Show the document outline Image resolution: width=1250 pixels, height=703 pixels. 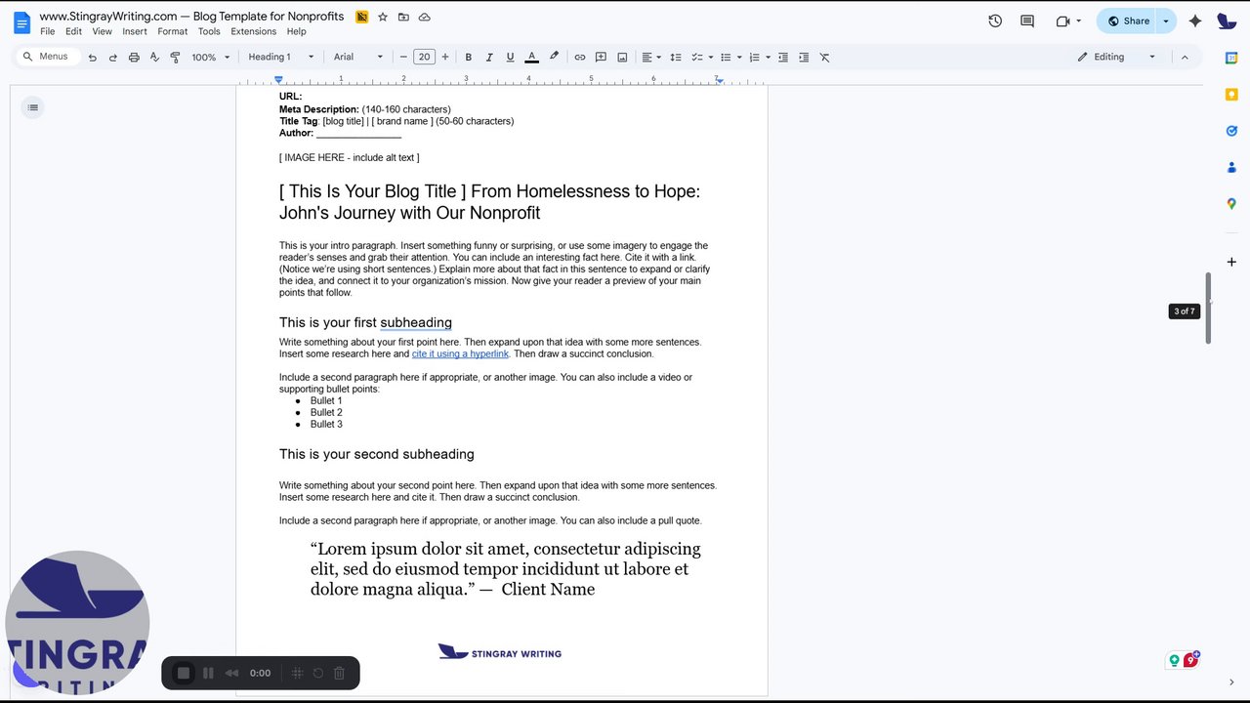(33, 107)
